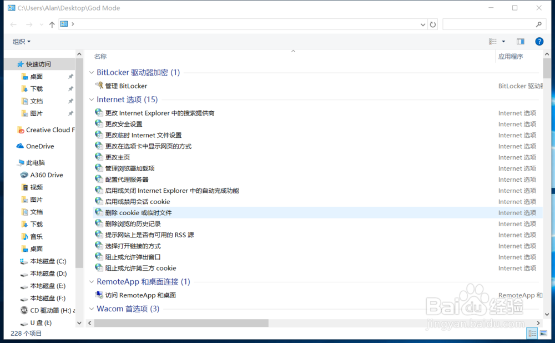Select 快速访问 in the navigation pane
The height and width of the screenshot is (343, 555).
pyautogui.click(x=38, y=64)
